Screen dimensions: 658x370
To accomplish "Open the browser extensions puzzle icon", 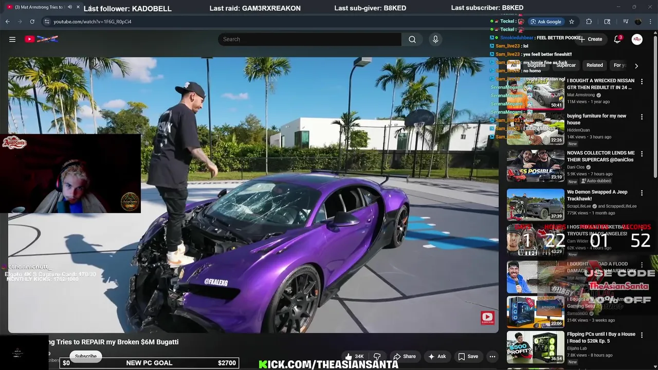I will click(589, 22).
